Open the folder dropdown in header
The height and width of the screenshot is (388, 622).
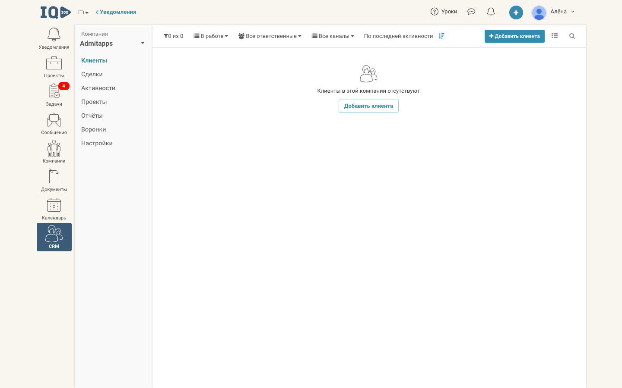pyautogui.click(x=83, y=12)
